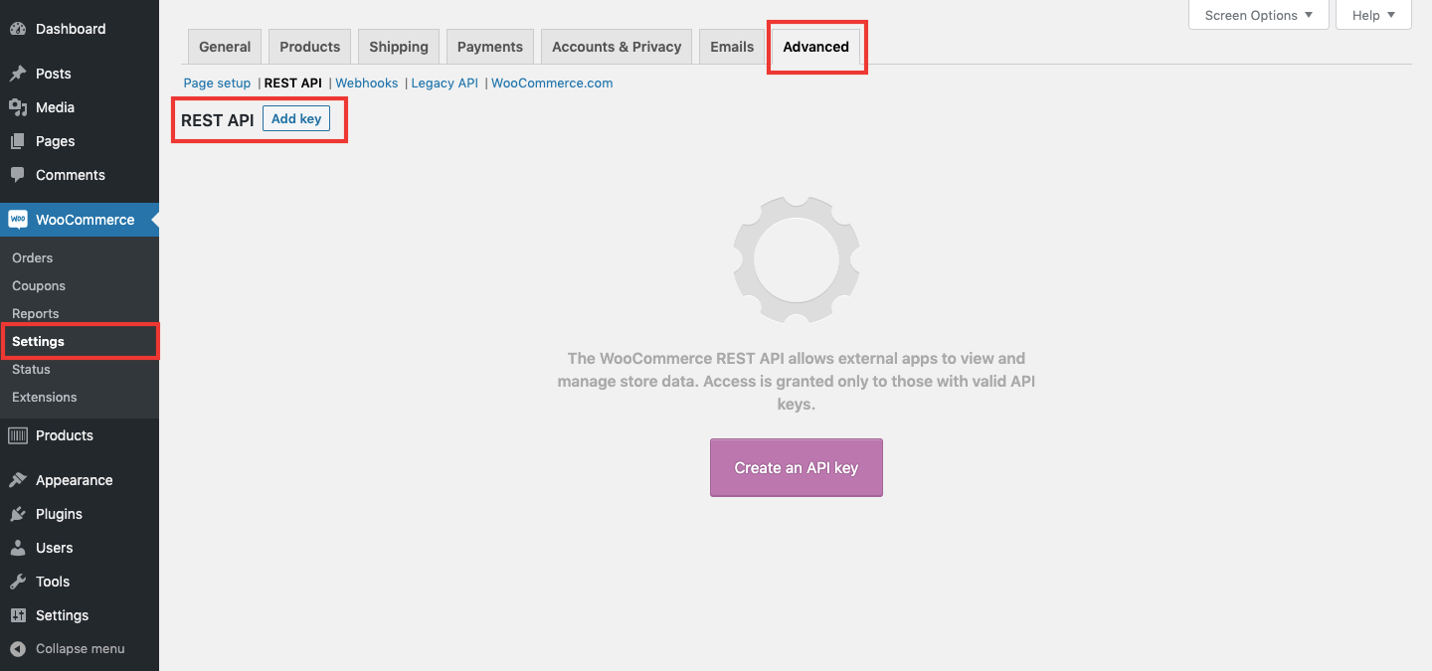Open the Media library icon
The height and width of the screenshot is (671, 1432).
(x=18, y=107)
